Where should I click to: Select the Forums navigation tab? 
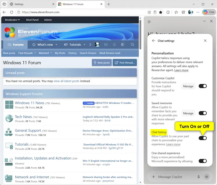tap(16, 45)
